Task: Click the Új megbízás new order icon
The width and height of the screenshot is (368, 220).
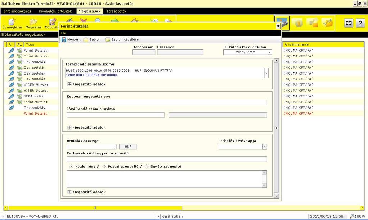Action: pyautogui.click(x=12, y=22)
